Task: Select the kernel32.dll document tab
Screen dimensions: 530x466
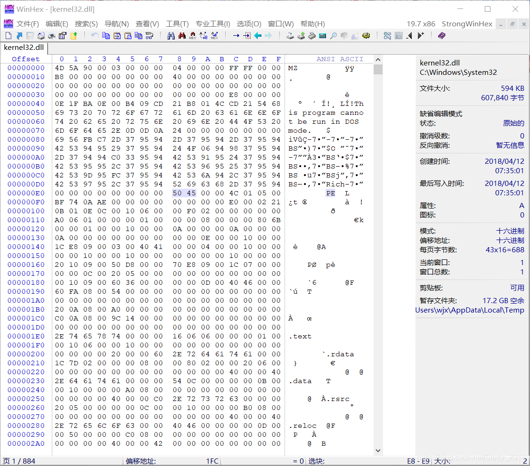Action: tap(24, 47)
